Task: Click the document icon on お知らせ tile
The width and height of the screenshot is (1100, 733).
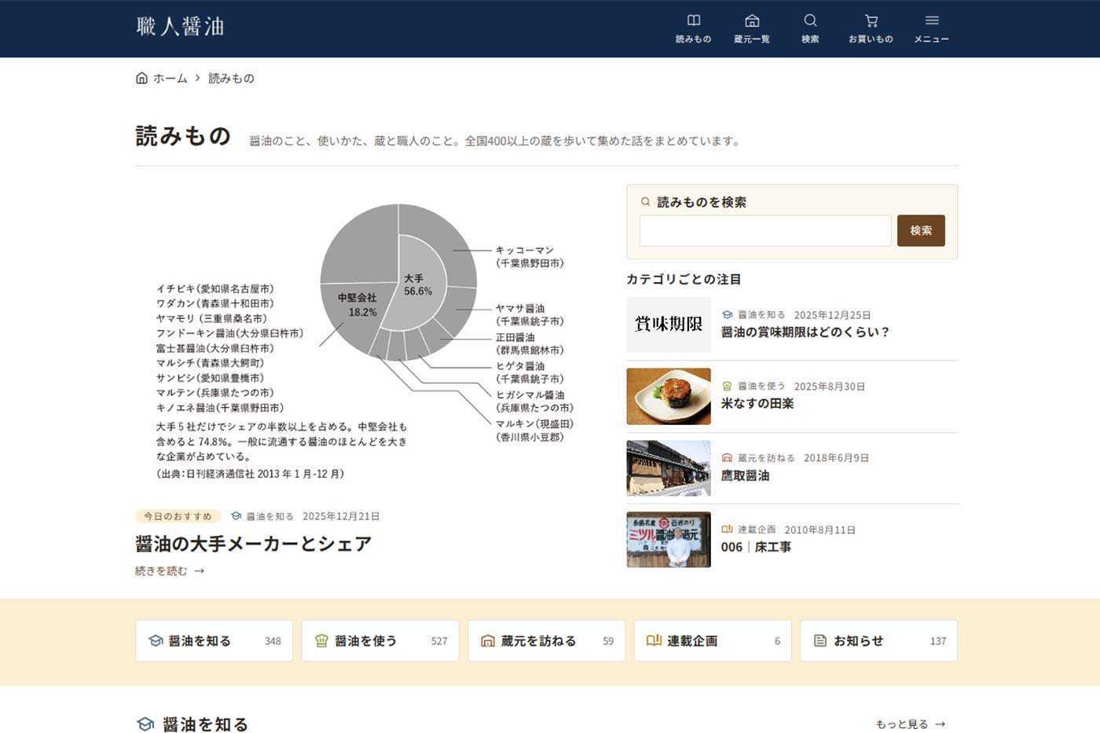Action: 819,641
